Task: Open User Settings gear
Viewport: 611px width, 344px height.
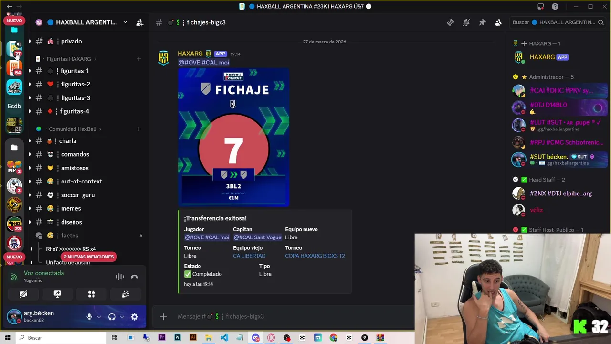Action: click(135, 317)
